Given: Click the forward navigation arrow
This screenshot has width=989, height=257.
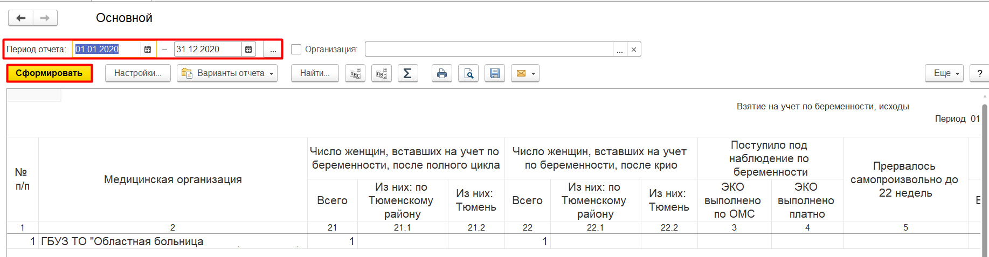Looking at the screenshot, I should click(x=45, y=18).
